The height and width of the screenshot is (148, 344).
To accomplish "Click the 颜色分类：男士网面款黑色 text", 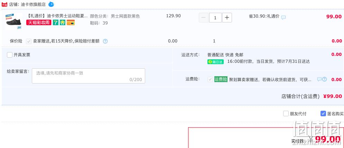I will 115,16.
